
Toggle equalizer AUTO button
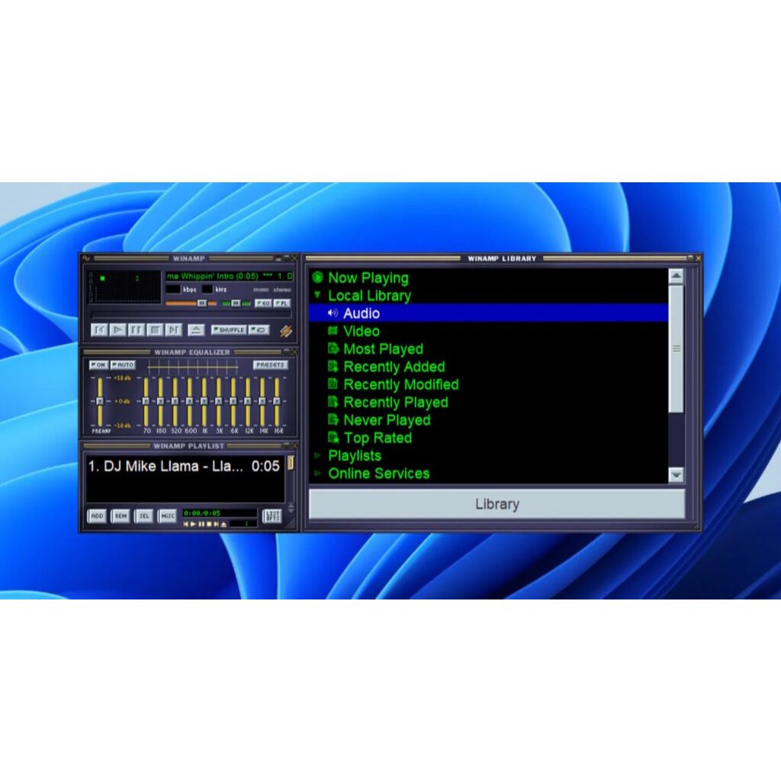123,365
